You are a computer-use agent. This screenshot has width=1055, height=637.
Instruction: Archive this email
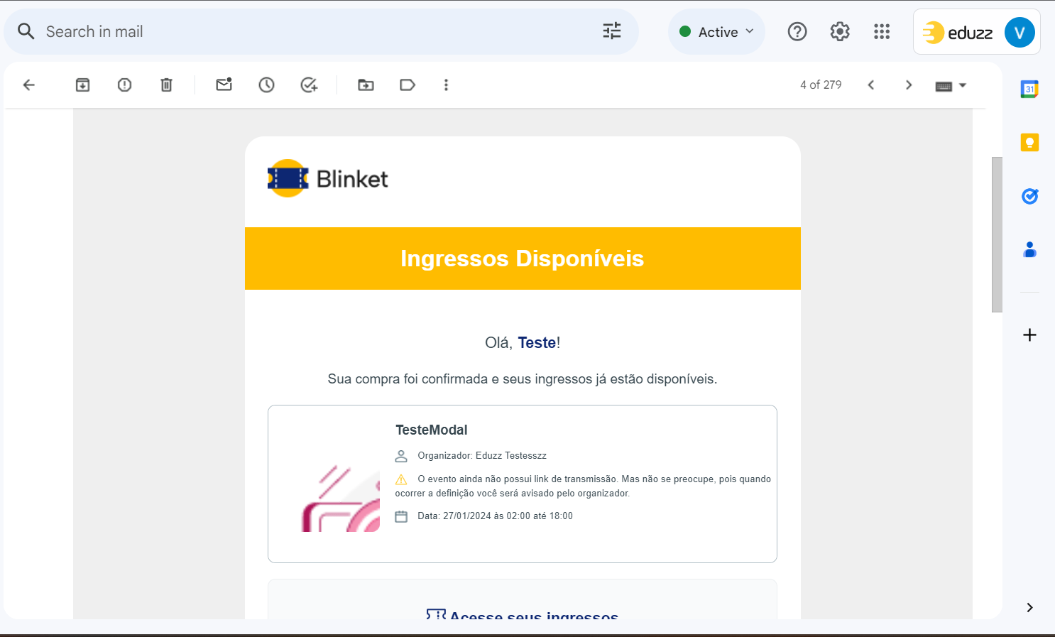point(82,85)
